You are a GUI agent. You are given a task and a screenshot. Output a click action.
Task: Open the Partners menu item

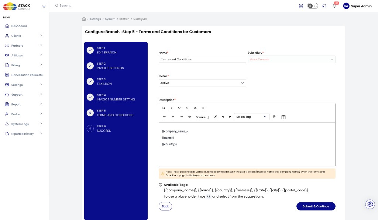click(17, 46)
